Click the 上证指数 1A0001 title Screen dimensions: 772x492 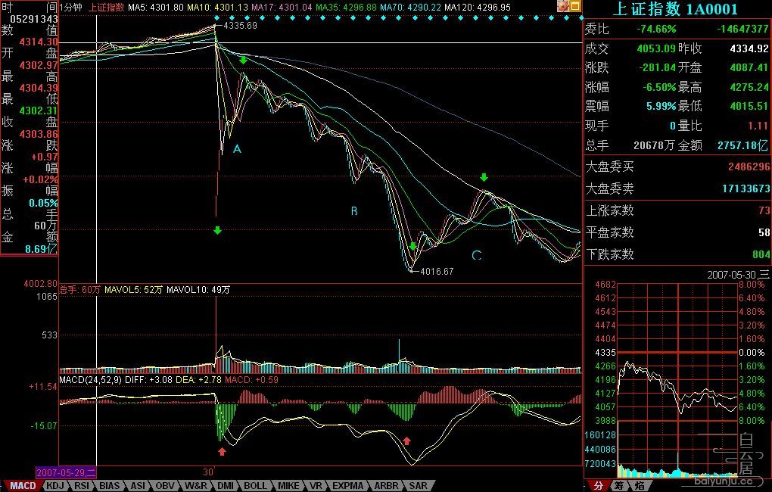point(674,9)
